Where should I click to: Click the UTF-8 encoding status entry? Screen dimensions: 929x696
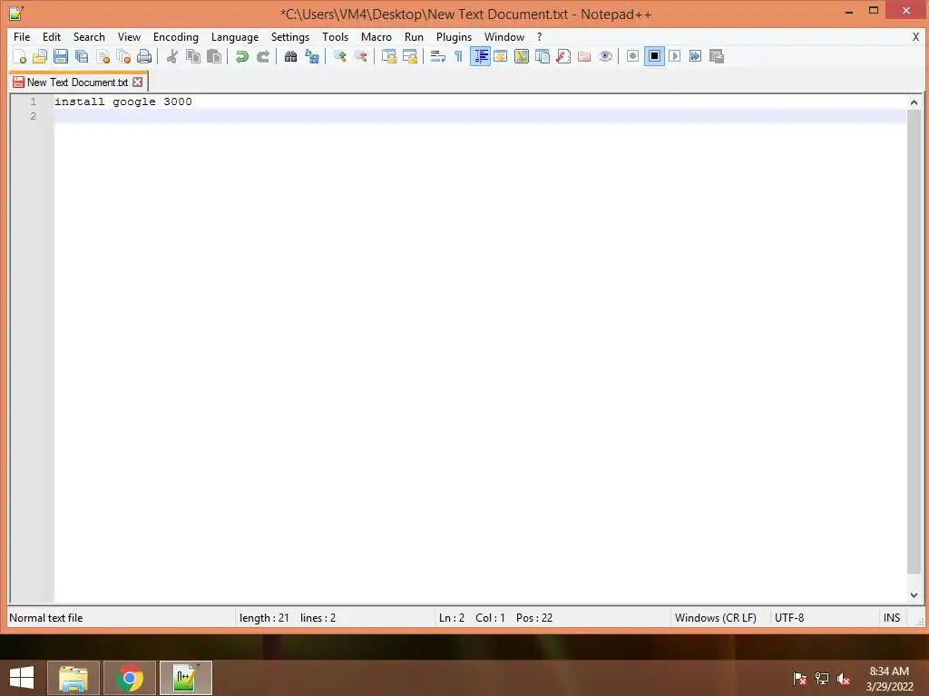point(789,618)
